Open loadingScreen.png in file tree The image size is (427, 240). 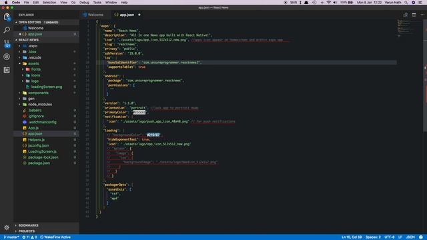(46, 87)
